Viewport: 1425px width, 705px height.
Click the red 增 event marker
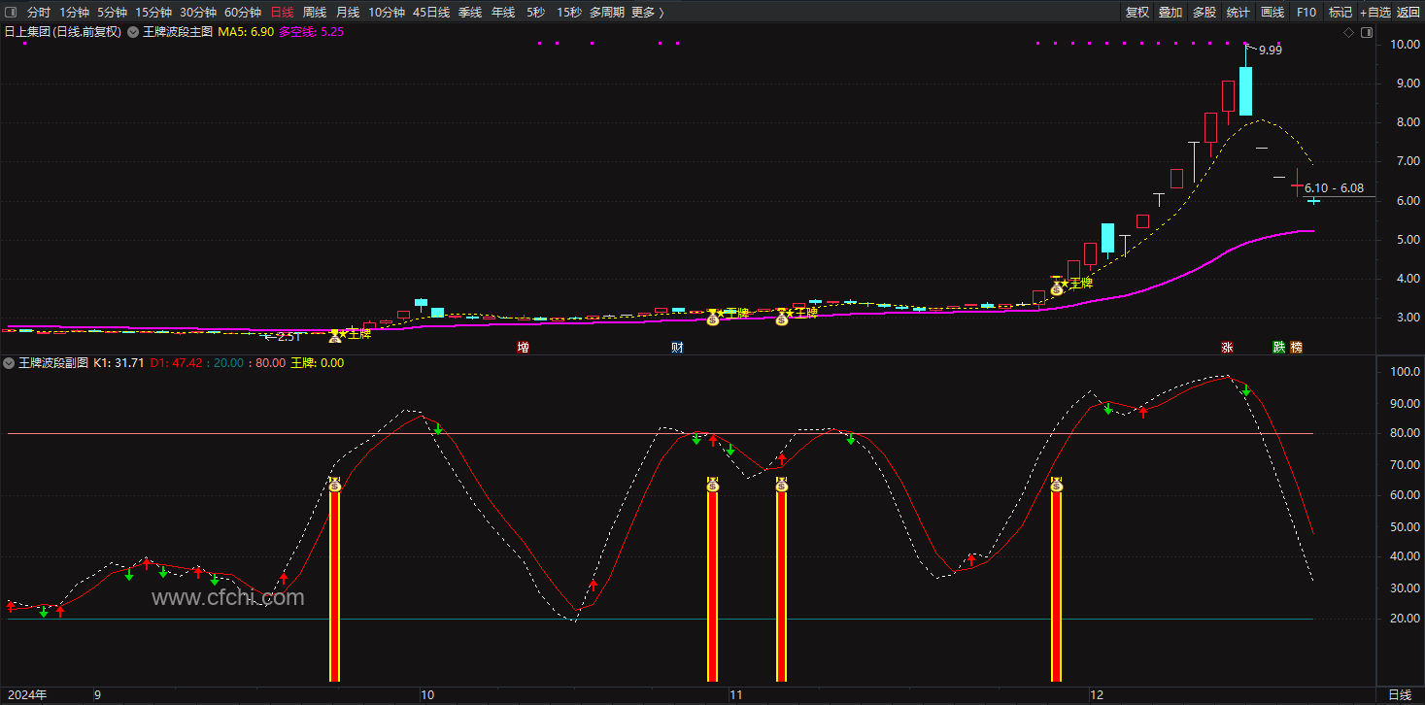click(x=524, y=347)
